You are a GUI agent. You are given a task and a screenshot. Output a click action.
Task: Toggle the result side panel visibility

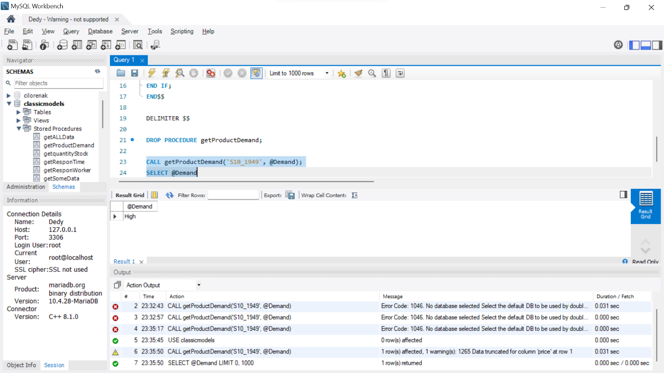(623, 194)
